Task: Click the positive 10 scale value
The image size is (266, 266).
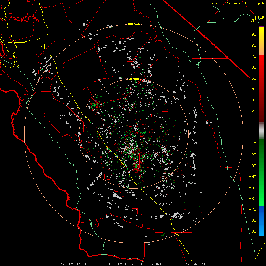Action: click(x=254, y=122)
